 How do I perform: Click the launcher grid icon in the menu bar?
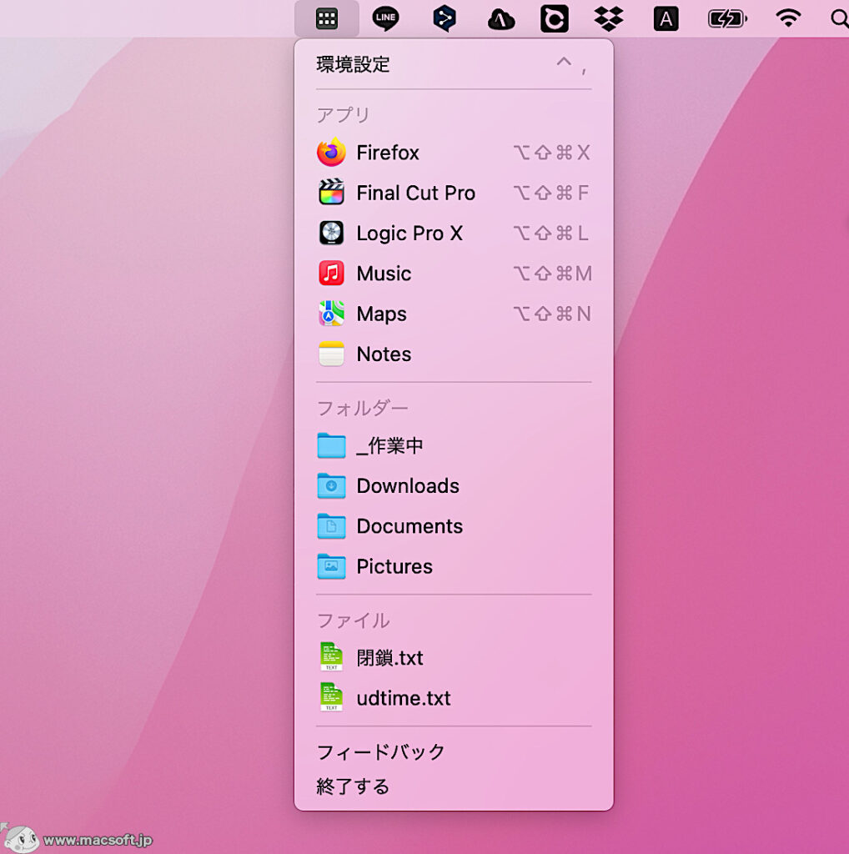point(327,19)
